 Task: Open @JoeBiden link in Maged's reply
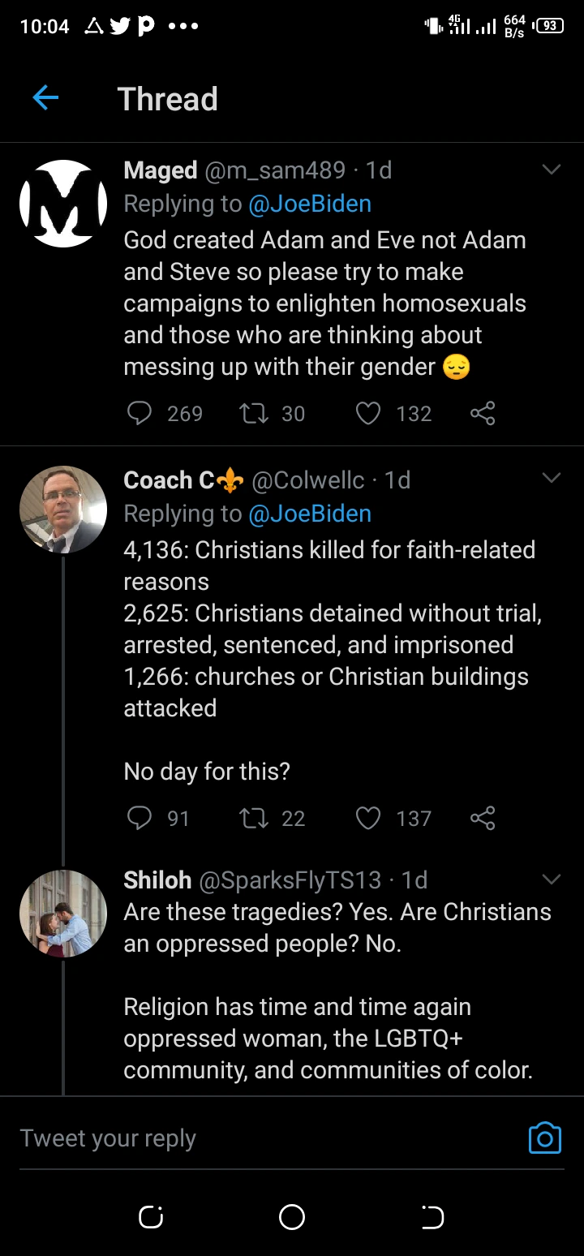pos(310,204)
